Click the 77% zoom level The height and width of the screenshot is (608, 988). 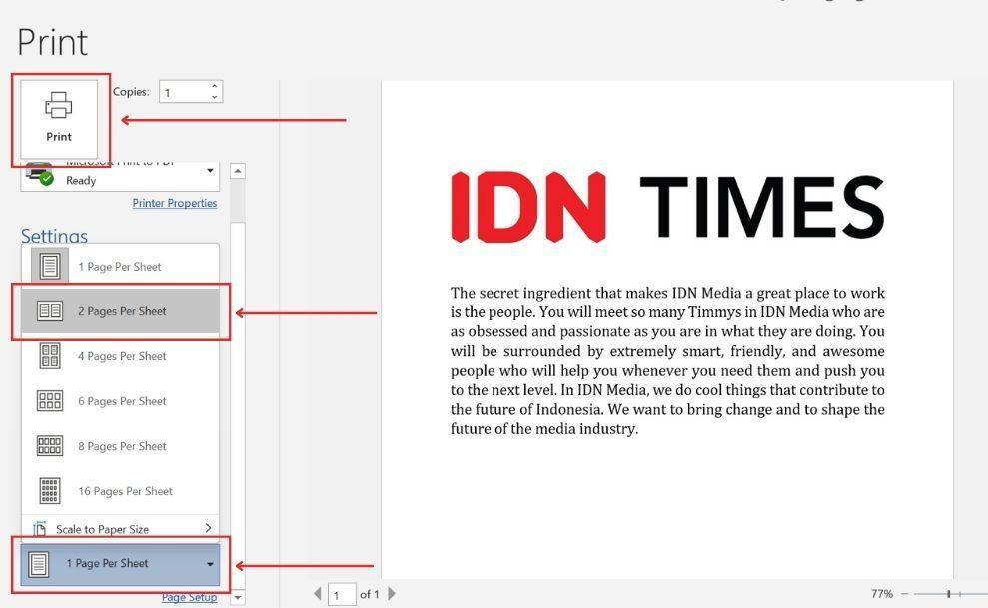[881, 593]
